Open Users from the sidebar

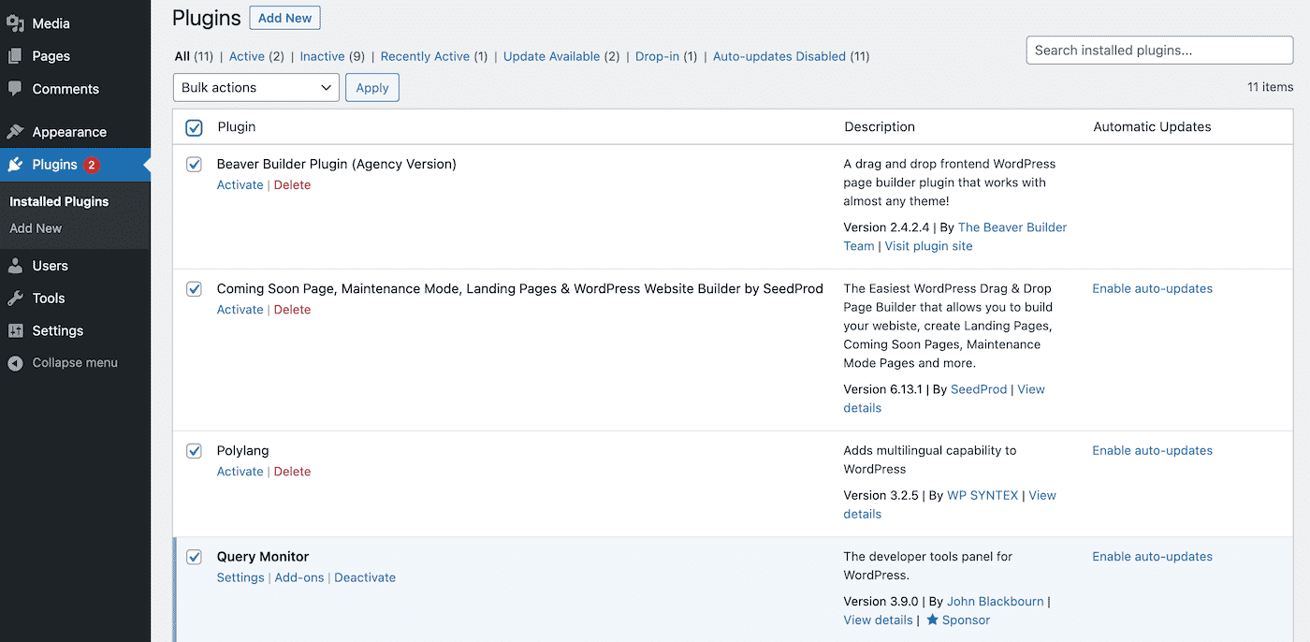tap(50, 265)
